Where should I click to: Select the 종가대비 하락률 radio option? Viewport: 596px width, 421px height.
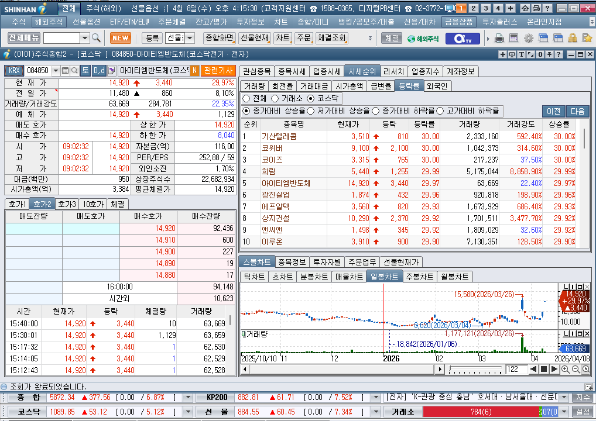click(375, 111)
